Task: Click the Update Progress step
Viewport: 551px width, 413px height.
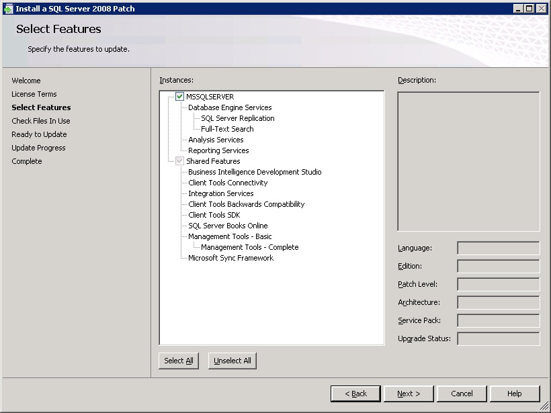Action: click(x=38, y=148)
